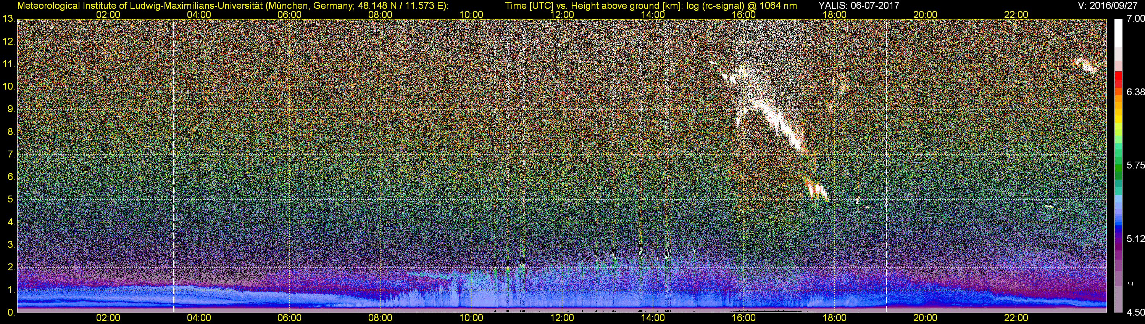
Task: Click the 8 km height axis label
Action: pyautogui.click(x=11, y=132)
